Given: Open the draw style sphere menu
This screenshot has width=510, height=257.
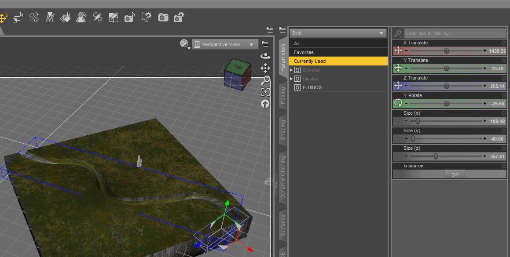Looking at the screenshot, I should [184, 43].
